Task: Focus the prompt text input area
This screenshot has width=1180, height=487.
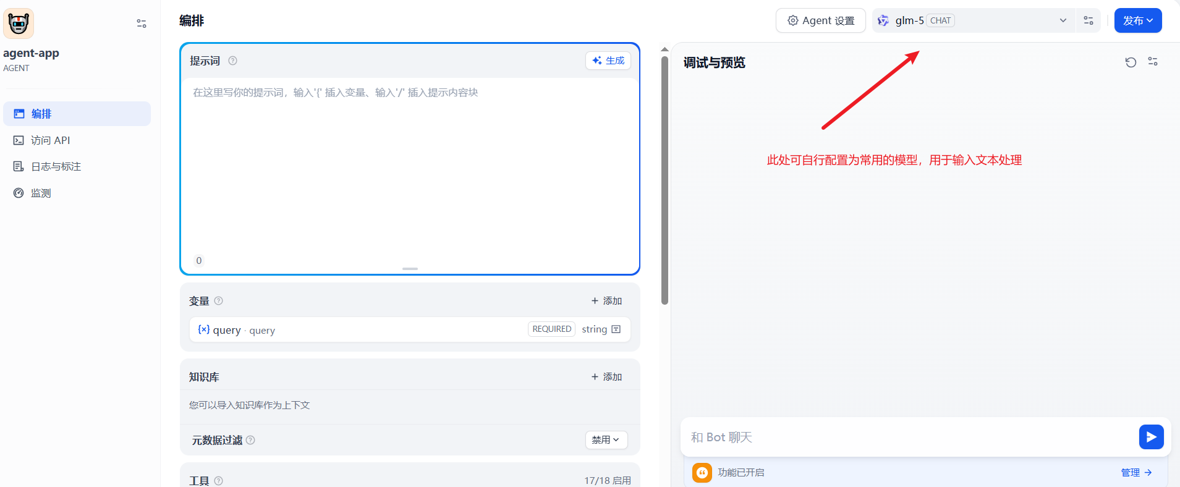Action: click(410, 166)
